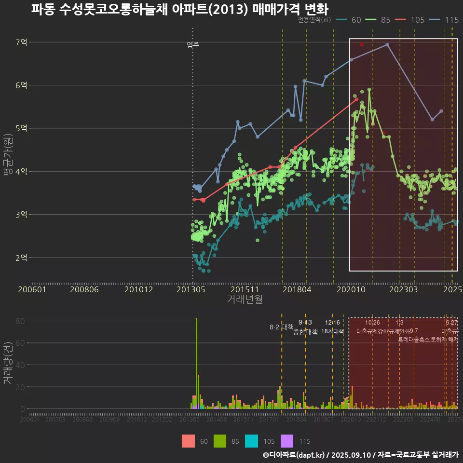Viewport: 463px width, 463px height.
Task: Click the 80 label on the volume axis
Action: point(20,321)
